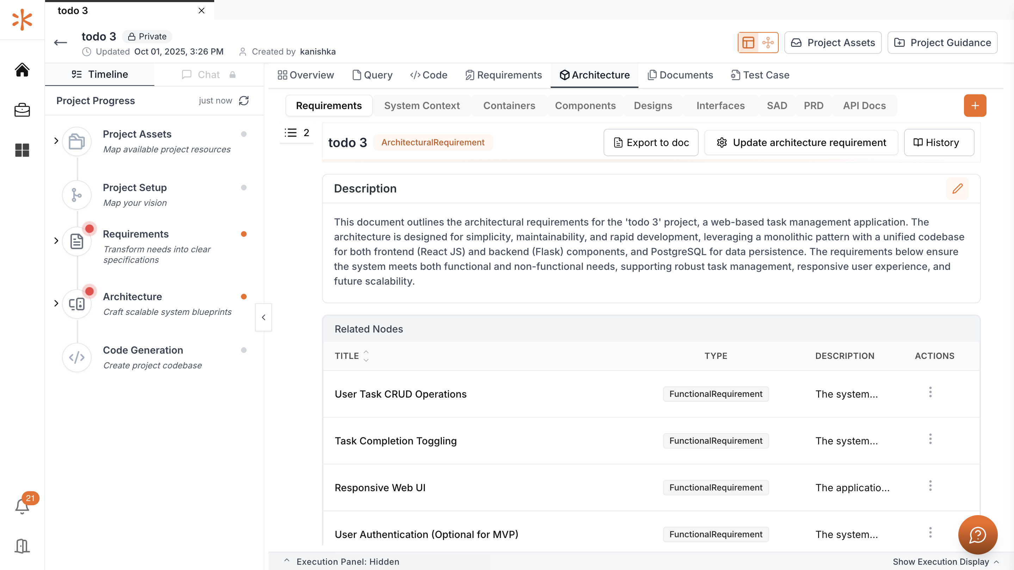Click the orange plus add button
Screen dimensions: 1014x570
(x=975, y=105)
